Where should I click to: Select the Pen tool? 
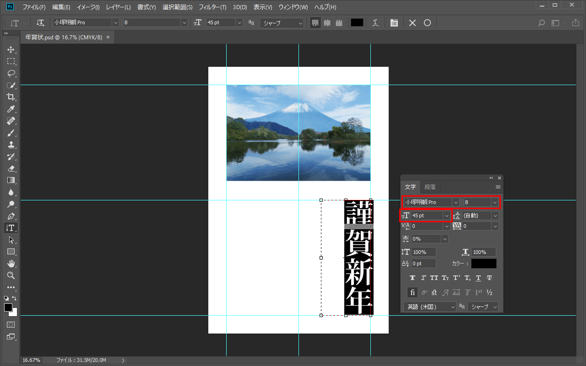click(x=11, y=216)
